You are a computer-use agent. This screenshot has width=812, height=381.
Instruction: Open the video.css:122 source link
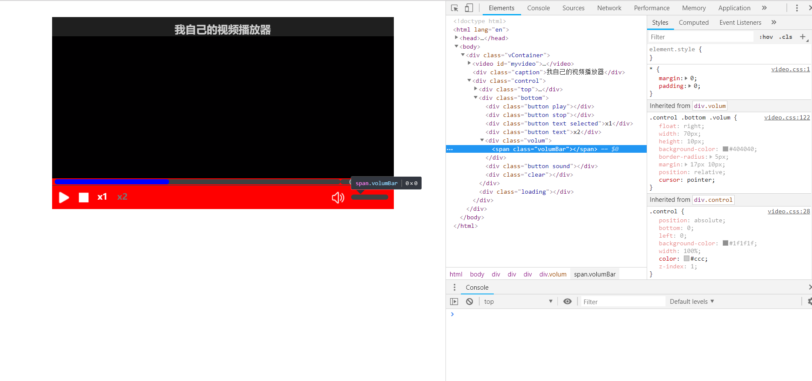click(787, 118)
